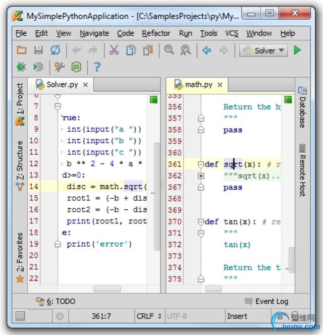Image resolution: width=323 pixels, height=335 pixels.
Task: Click the Save All toolbar icon
Action: pos(38,50)
